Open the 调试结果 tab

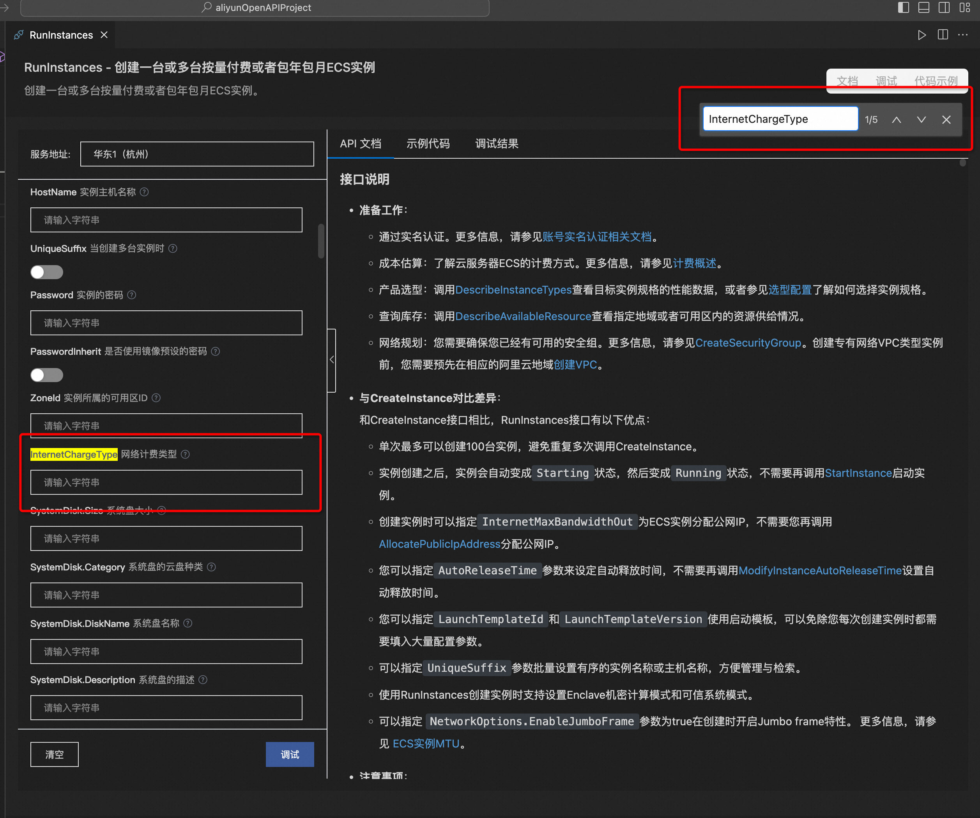point(497,144)
